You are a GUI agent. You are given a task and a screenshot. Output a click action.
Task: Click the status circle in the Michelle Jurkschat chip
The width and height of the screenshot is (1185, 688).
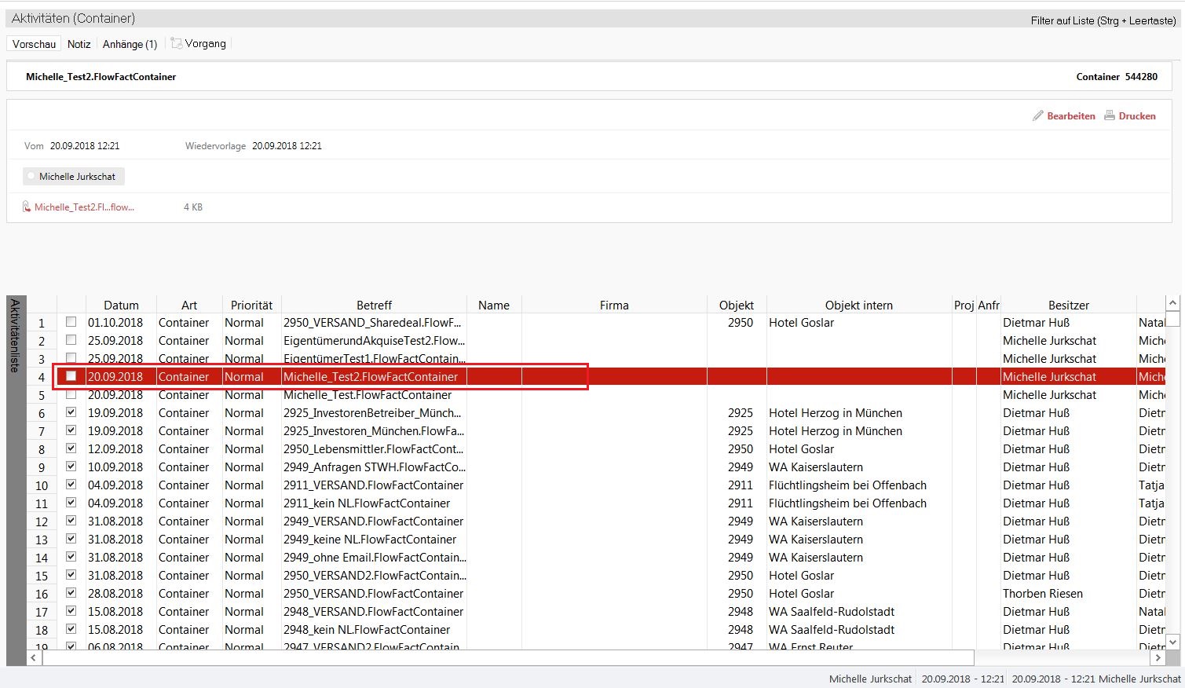(31, 177)
